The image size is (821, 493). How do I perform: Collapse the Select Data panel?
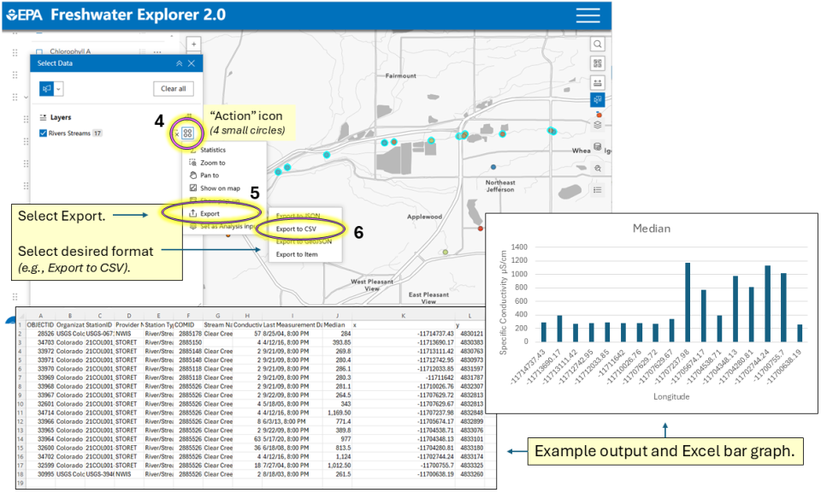[179, 63]
